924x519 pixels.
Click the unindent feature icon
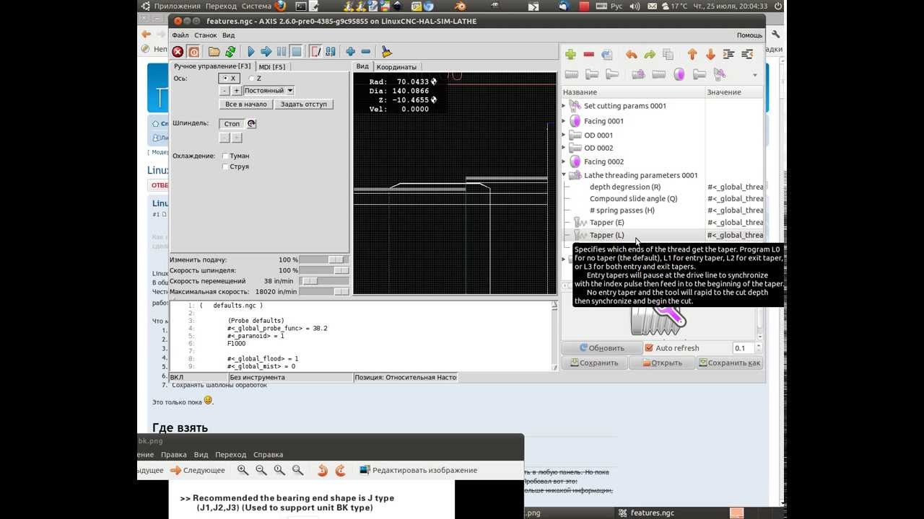pos(747,55)
